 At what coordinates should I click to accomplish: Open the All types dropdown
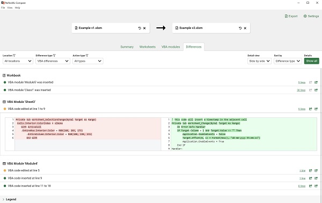point(87,61)
